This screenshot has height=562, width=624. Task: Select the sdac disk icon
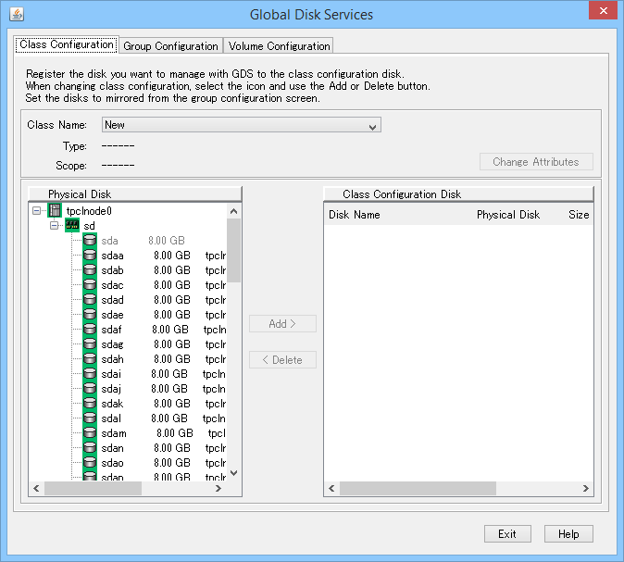pos(90,284)
